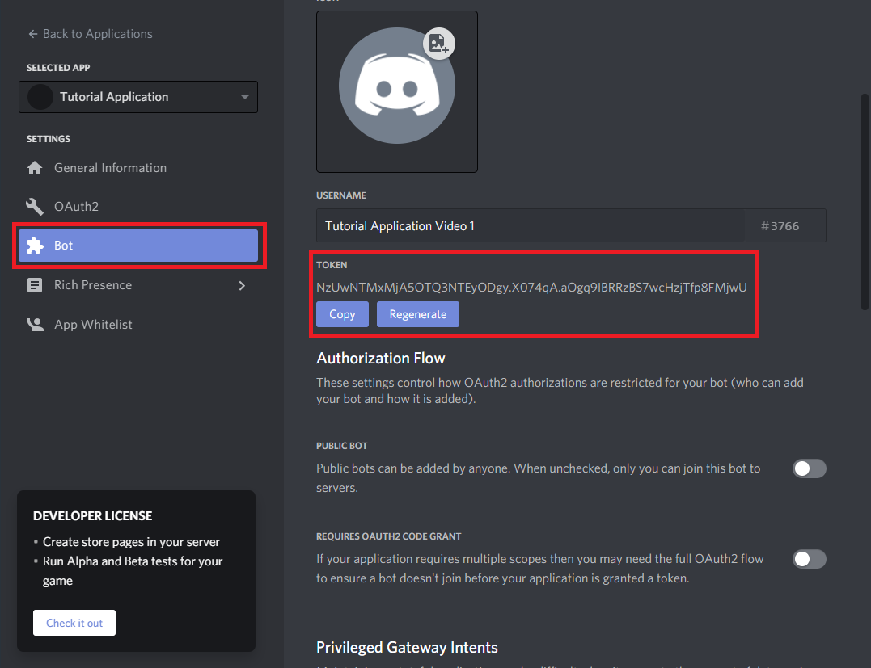Regenerate the bot token

click(418, 314)
